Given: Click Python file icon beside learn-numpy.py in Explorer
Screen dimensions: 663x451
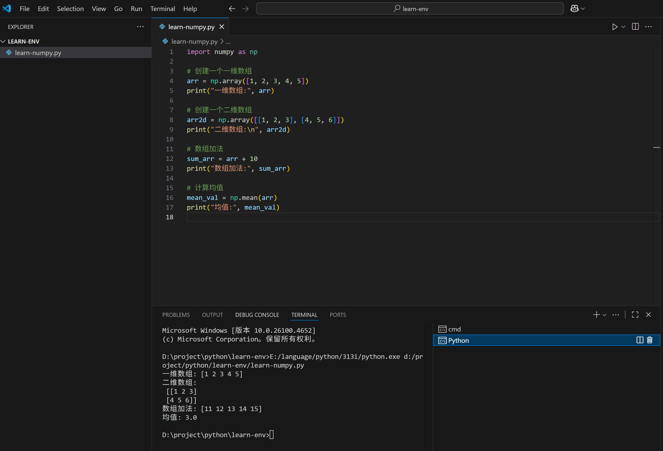Looking at the screenshot, I should coord(9,52).
